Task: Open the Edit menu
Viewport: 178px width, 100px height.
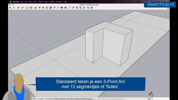Action: (26, 2)
